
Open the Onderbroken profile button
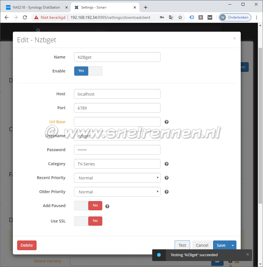(x=235, y=17)
